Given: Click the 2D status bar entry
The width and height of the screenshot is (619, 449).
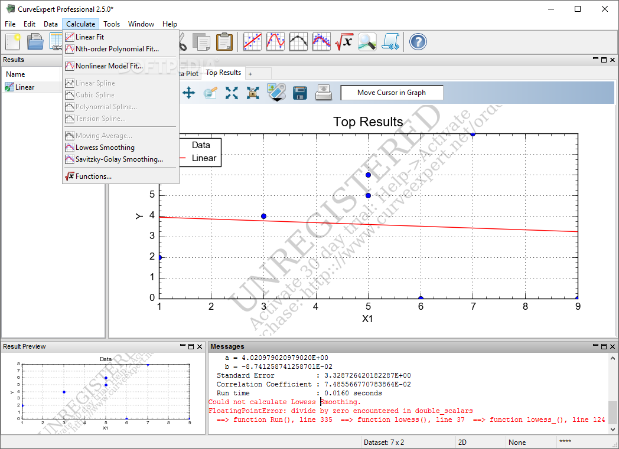Looking at the screenshot, I should (x=462, y=443).
